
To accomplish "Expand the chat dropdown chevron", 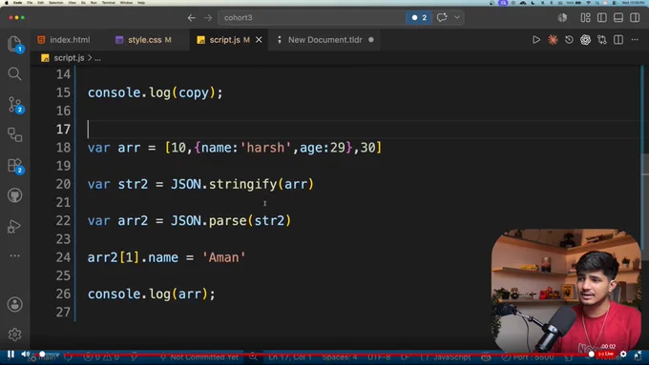I will pyautogui.click(x=457, y=17).
